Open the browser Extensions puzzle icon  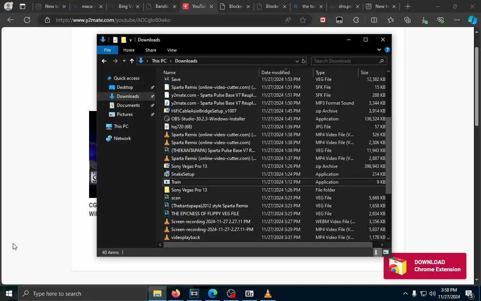tap(356, 20)
